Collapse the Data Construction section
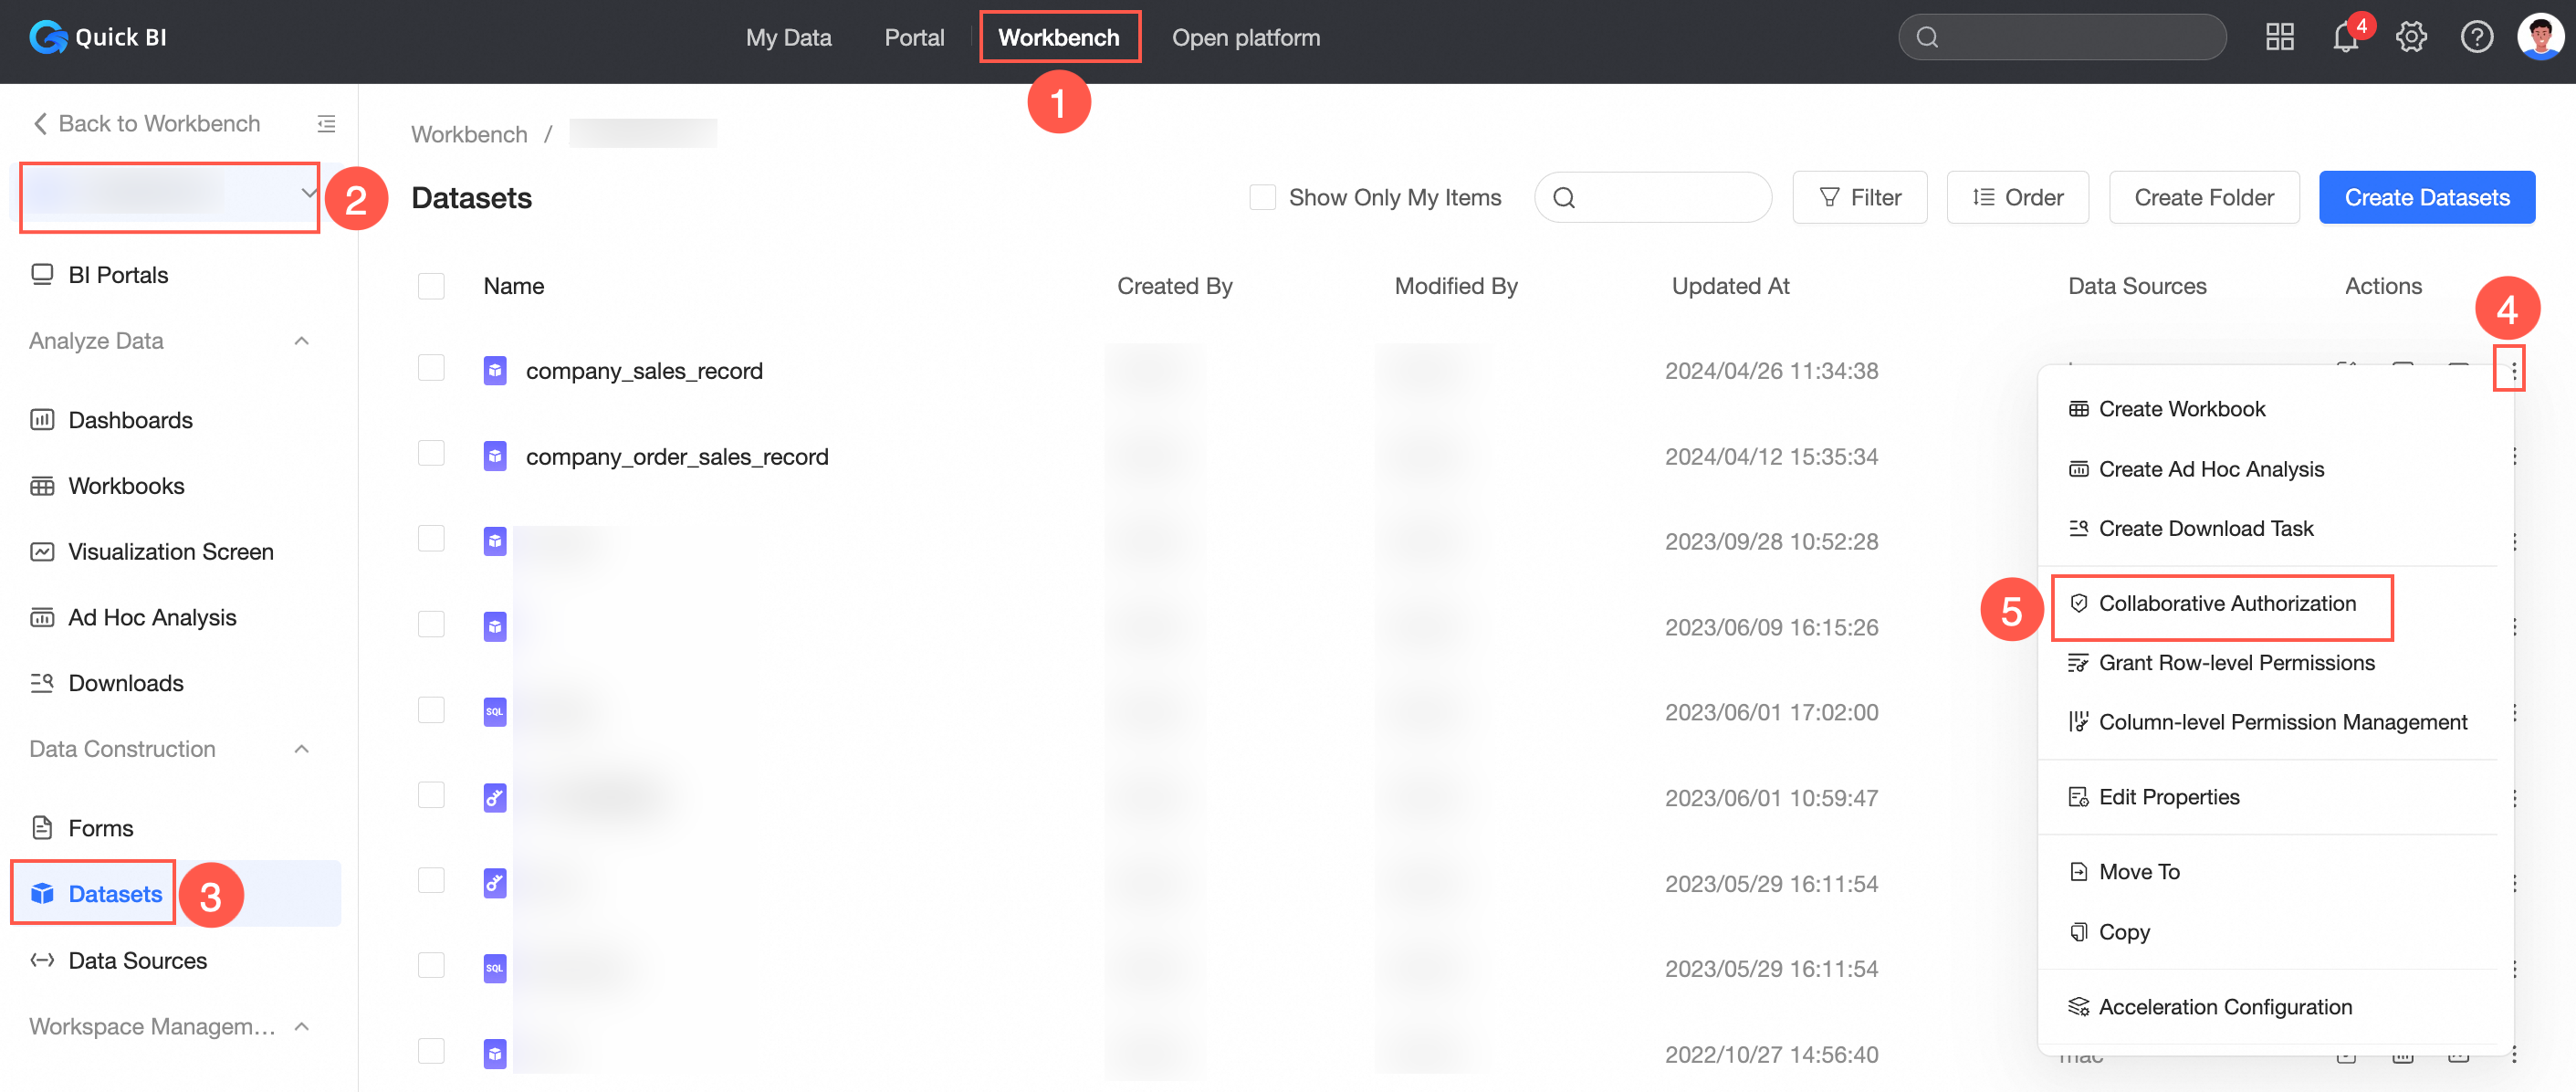Image resolution: width=2576 pixels, height=1092 pixels. 301,749
